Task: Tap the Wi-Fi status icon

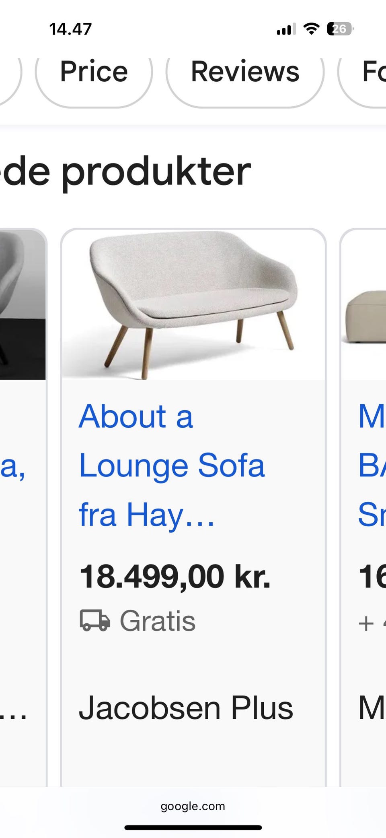Action: (311, 29)
